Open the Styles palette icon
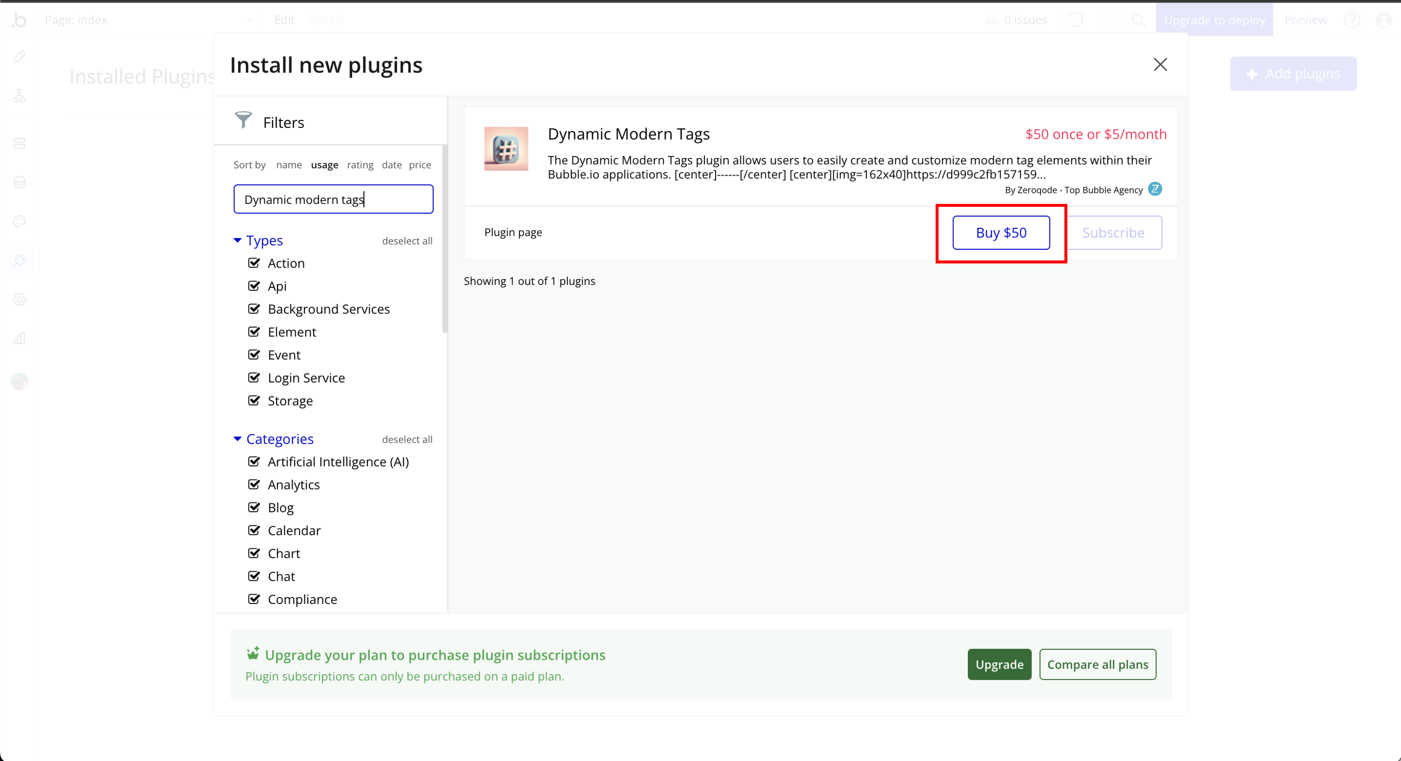 pyautogui.click(x=20, y=221)
